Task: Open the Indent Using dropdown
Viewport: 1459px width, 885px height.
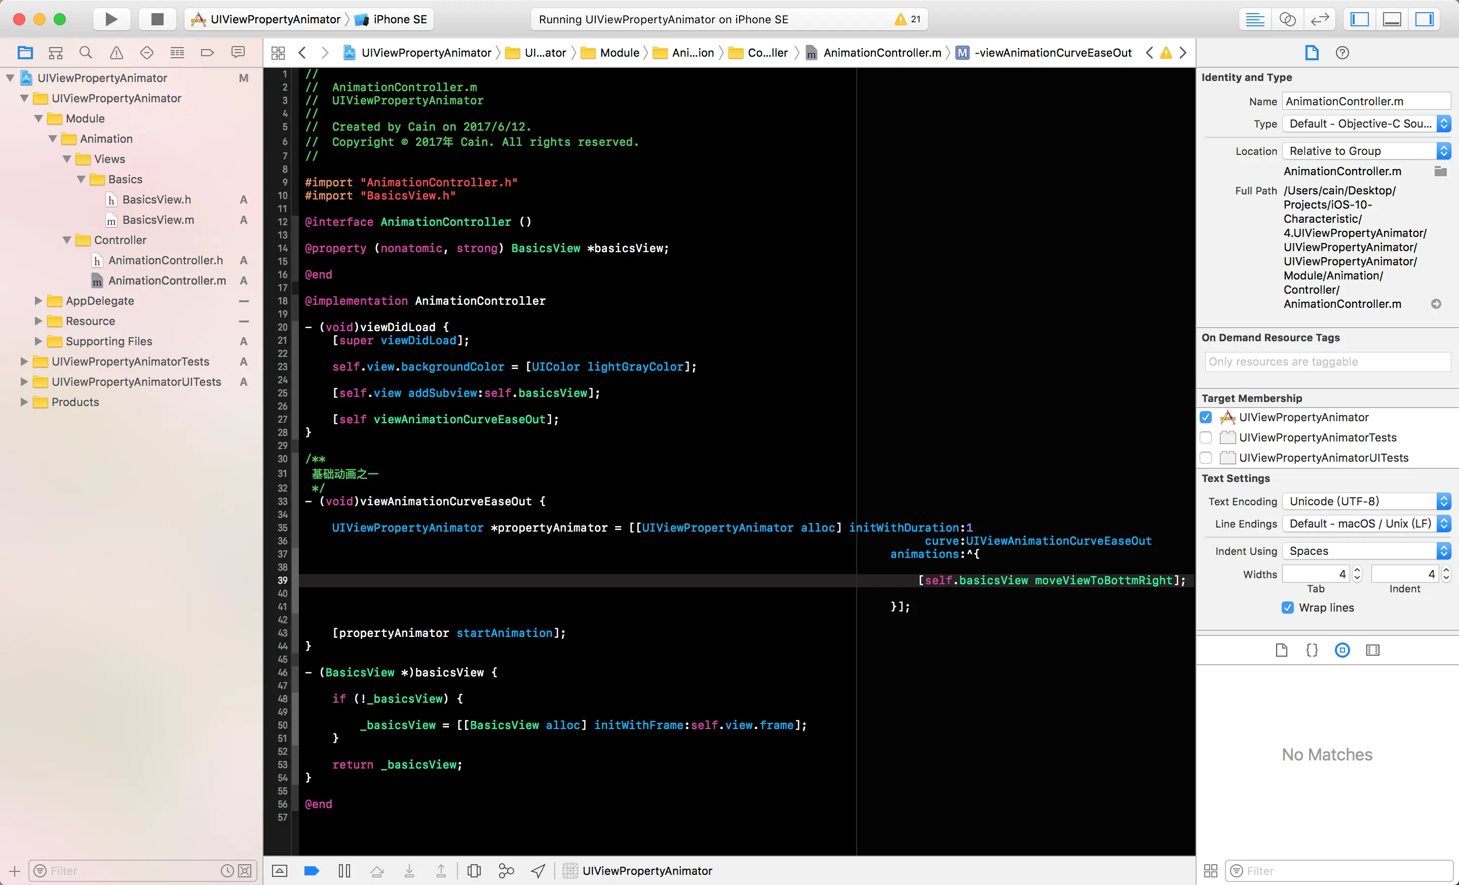Action: (1365, 551)
